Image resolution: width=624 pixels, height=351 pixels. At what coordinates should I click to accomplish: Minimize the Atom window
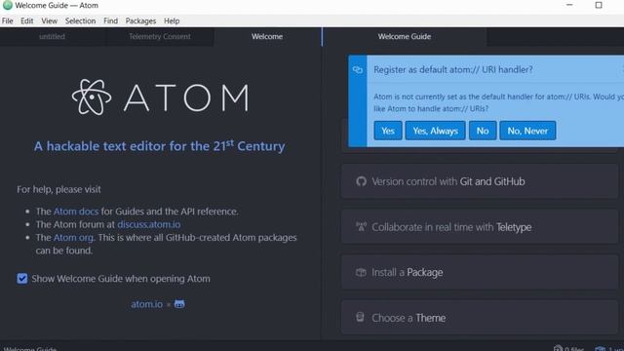(x=569, y=5)
